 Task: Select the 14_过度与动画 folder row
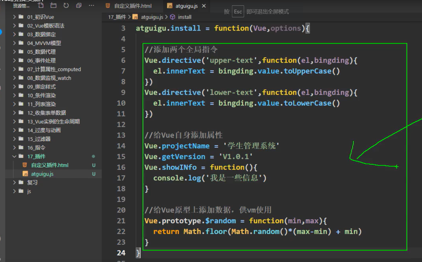53,130
